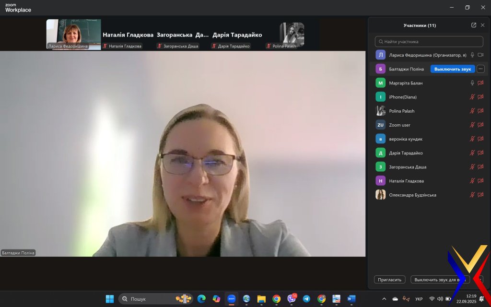Open Viber from the taskbar
This screenshot has width=491, height=307.
point(292,299)
